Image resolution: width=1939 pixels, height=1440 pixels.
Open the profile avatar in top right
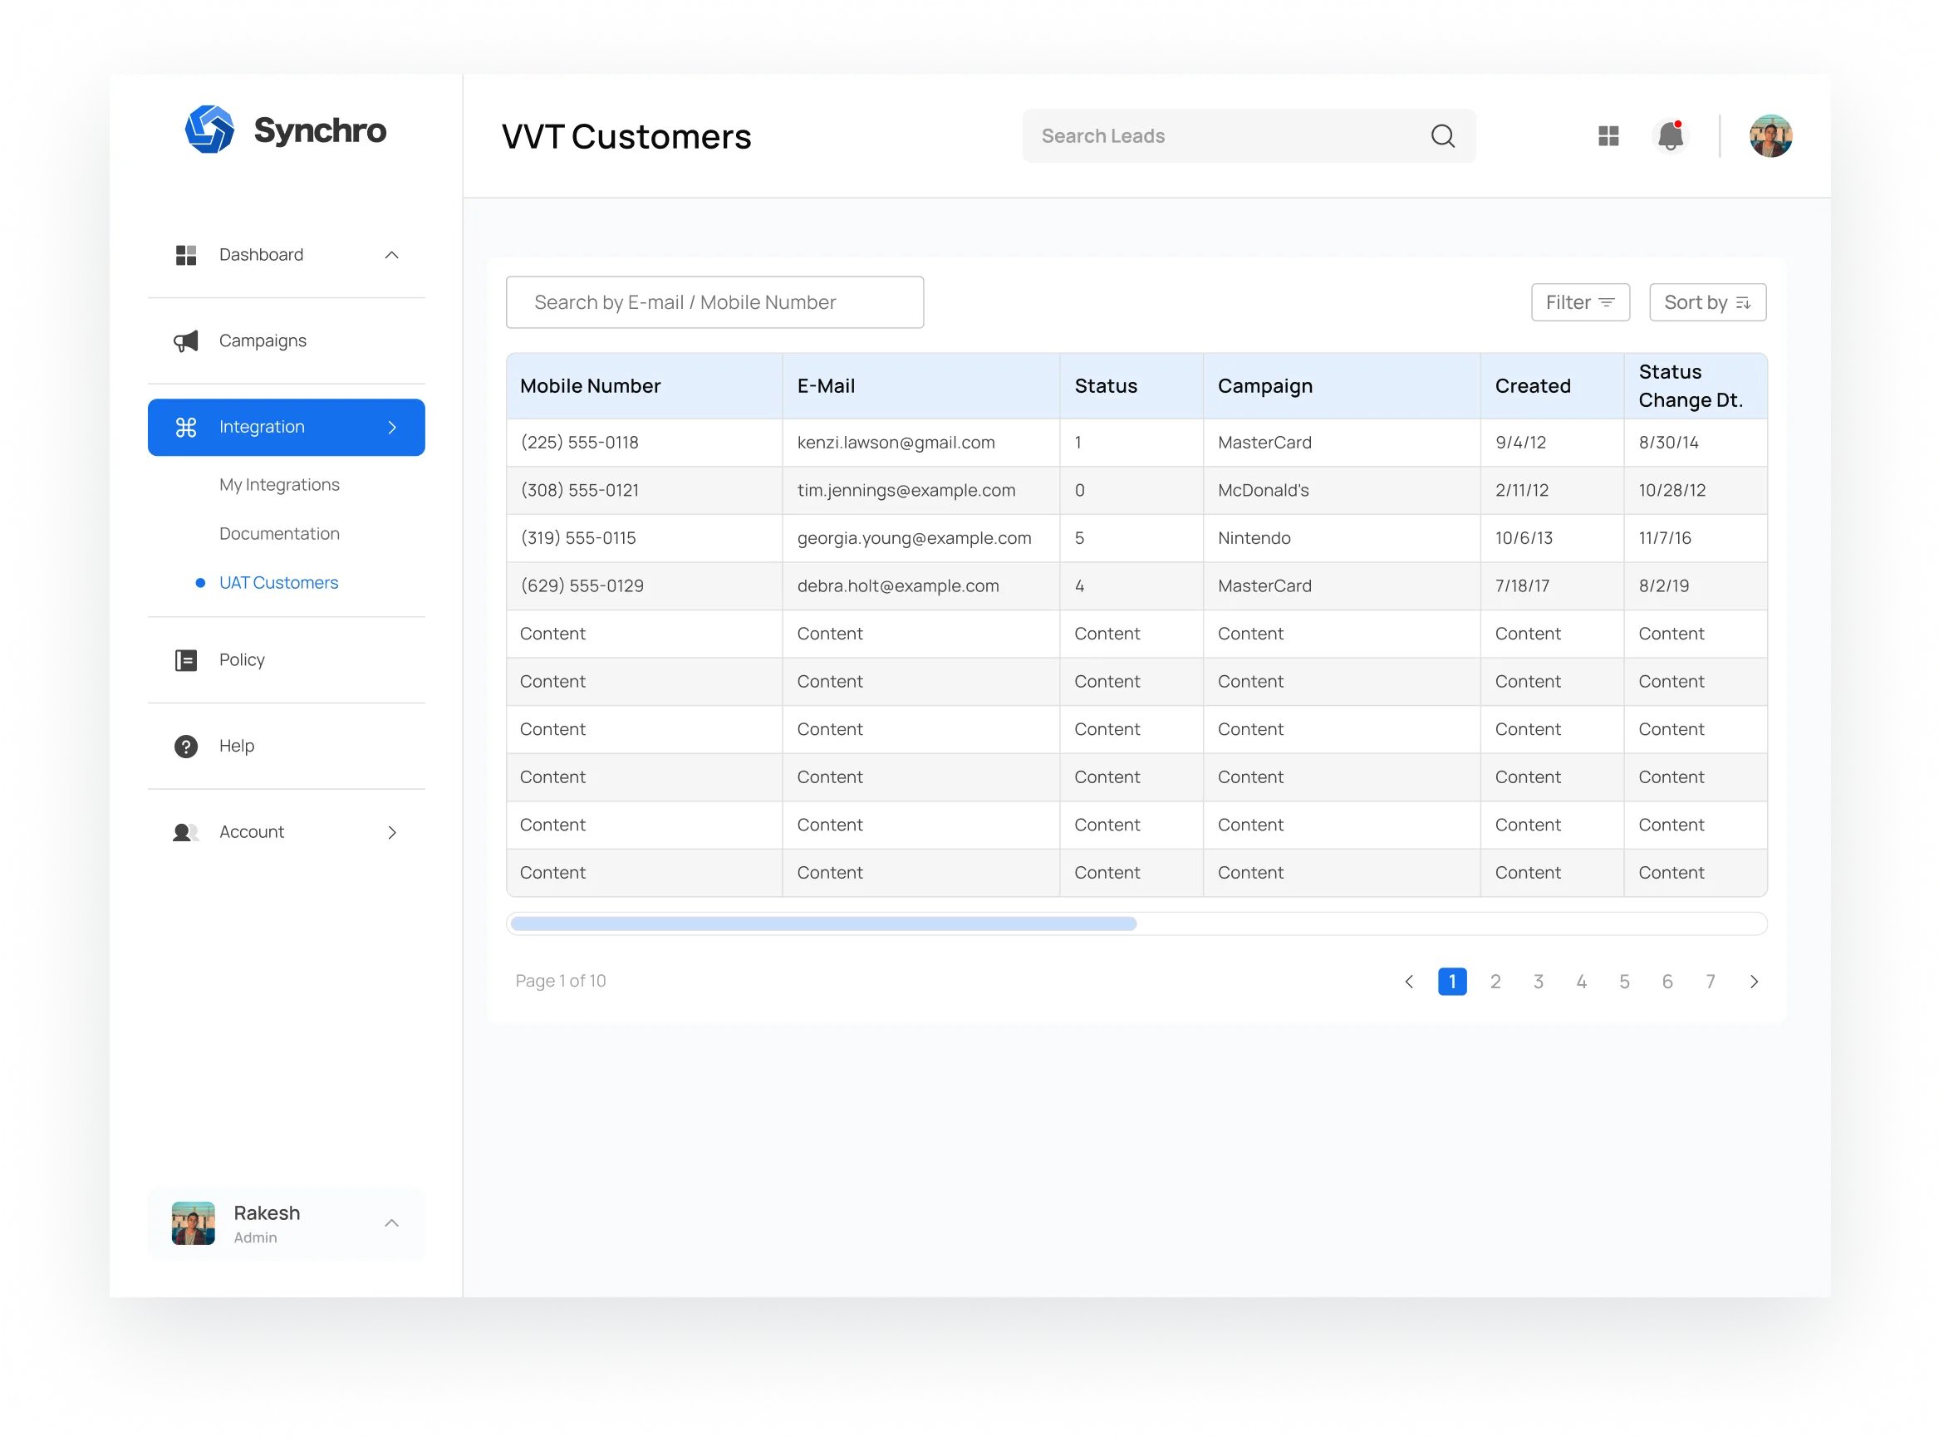[1770, 136]
